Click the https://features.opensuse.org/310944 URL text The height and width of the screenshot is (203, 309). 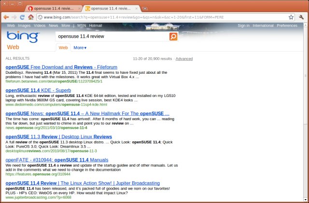[x=38, y=174]
